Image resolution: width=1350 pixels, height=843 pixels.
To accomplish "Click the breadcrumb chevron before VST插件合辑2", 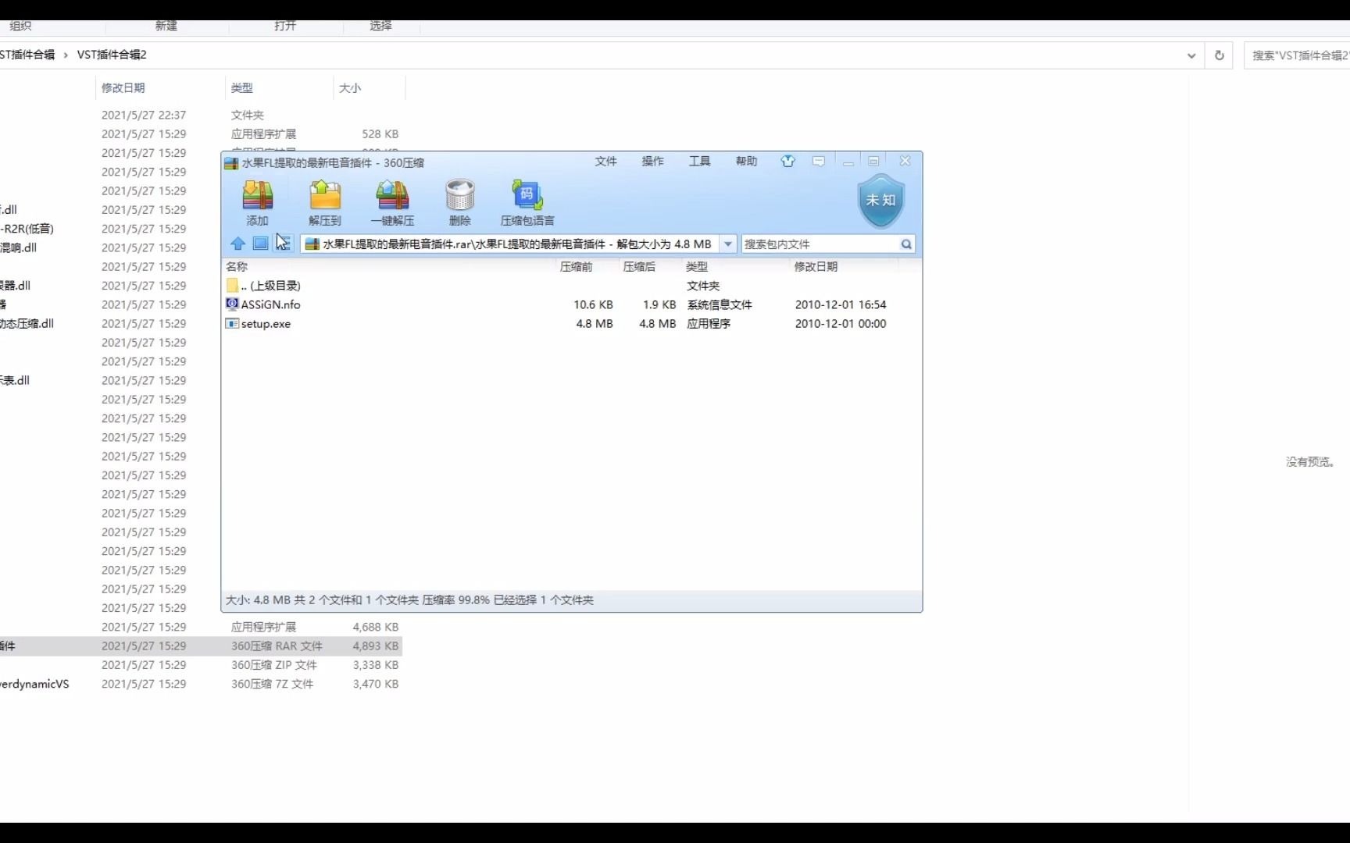I will 66,55.
